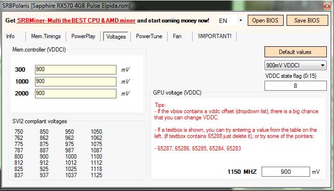
Task: Click the 300 MHz VDDCI voltage field
Action: [x=75, y=70]
